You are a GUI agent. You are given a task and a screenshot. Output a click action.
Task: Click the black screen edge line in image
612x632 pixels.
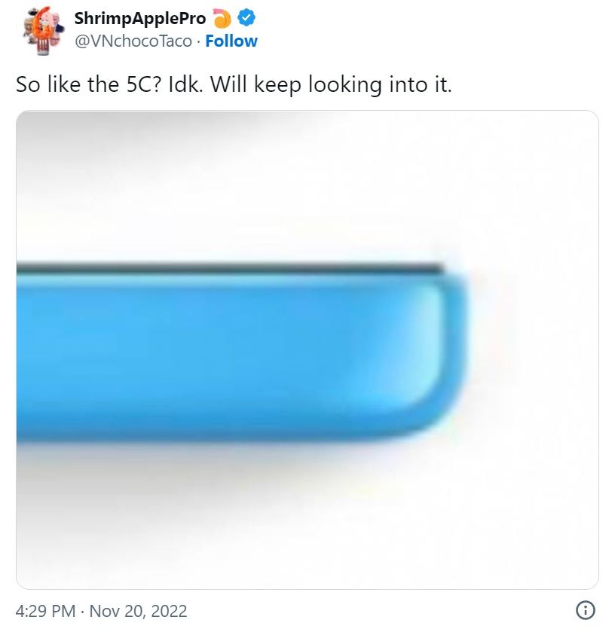click(226, 266)
